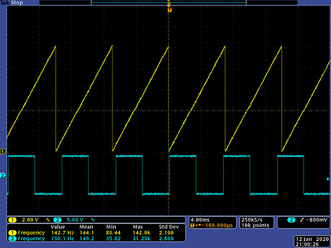Click the Std Dev column header

(168, 227)
